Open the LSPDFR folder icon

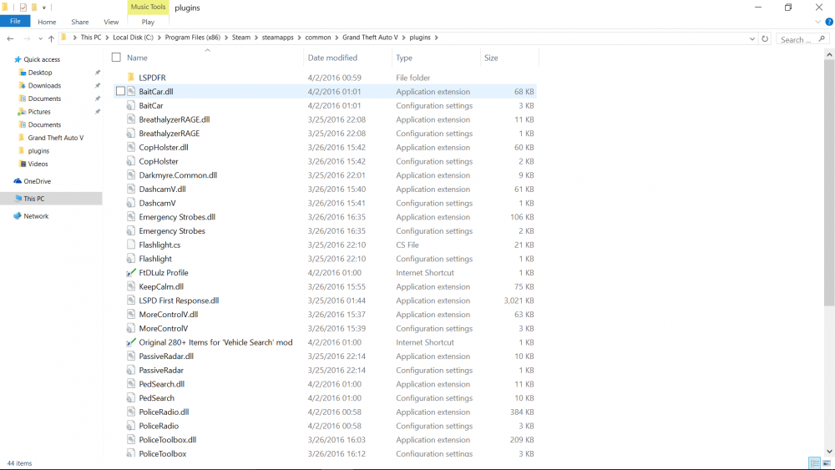coord(130,77)
